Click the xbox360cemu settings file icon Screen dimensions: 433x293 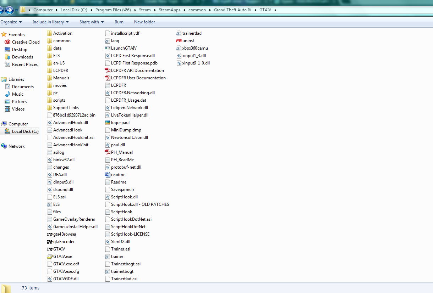(179, 48)
